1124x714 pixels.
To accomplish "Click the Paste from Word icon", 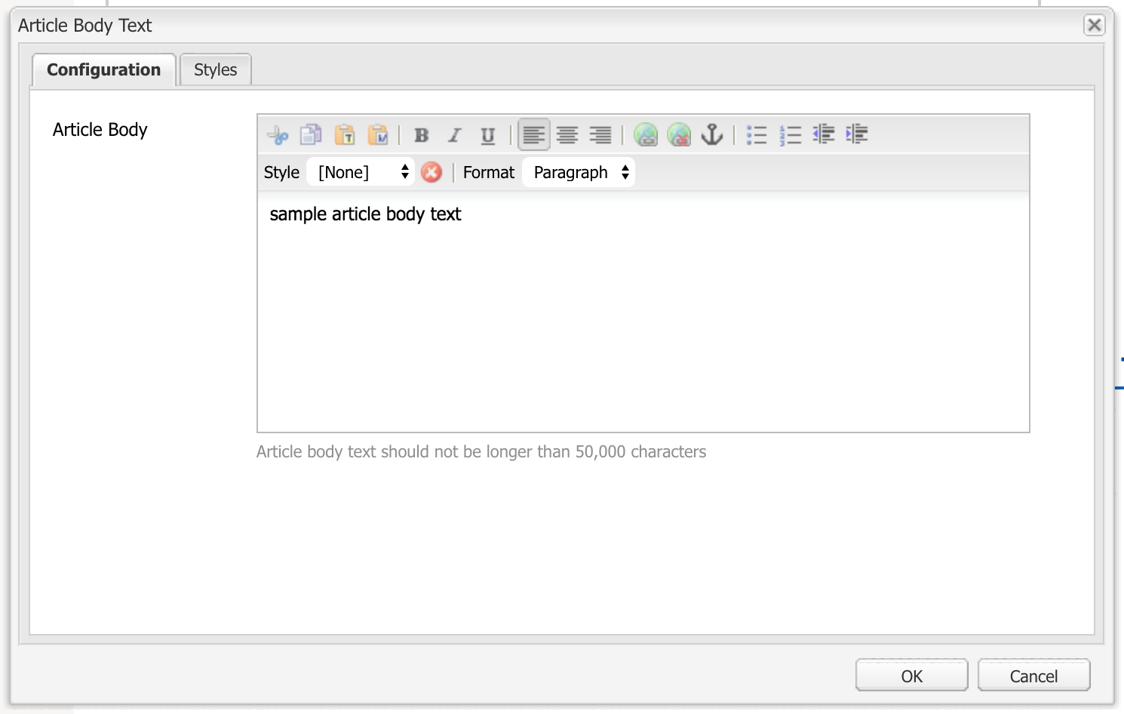I will click(x=379, y=134).
